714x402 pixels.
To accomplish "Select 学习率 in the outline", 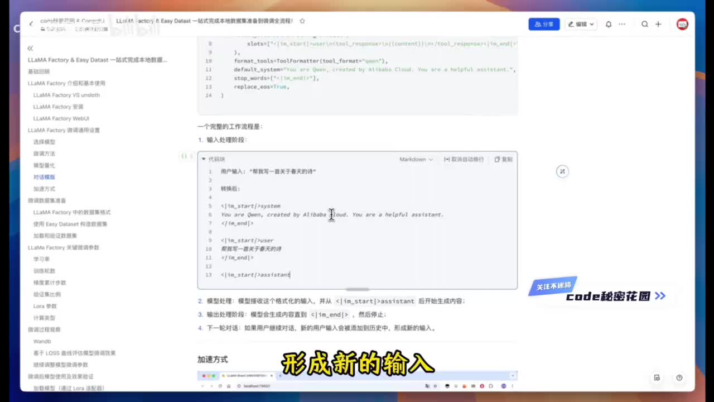I will [41, 259].
